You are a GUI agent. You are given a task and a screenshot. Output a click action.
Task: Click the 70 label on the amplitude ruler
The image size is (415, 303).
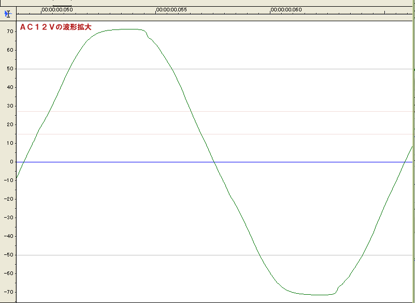coord(10,32)
